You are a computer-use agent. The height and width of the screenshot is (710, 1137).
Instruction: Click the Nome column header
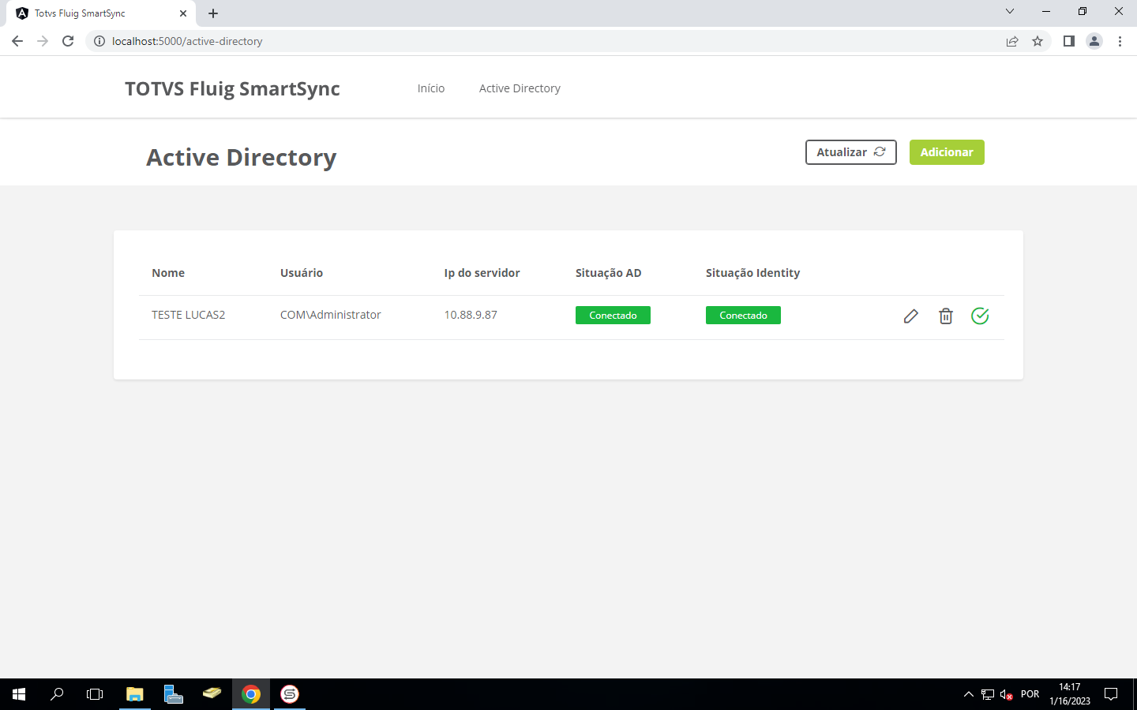click(168, 273)
